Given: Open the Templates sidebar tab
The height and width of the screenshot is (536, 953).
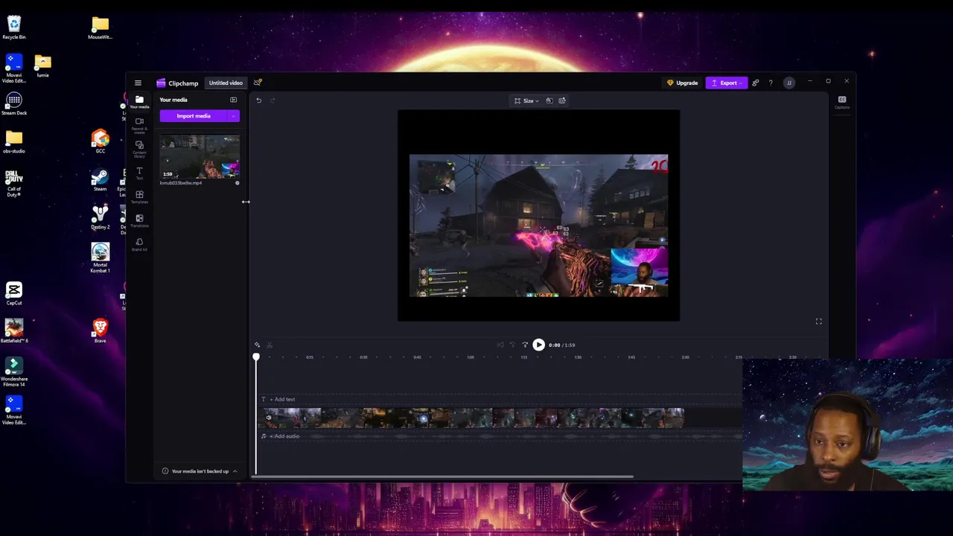Looking at the screenshot, I should 139,197.
